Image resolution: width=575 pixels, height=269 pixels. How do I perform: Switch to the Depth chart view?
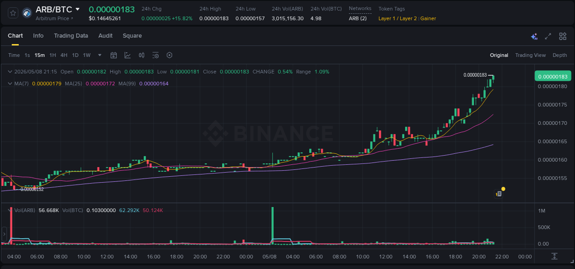tap(560, 55)
